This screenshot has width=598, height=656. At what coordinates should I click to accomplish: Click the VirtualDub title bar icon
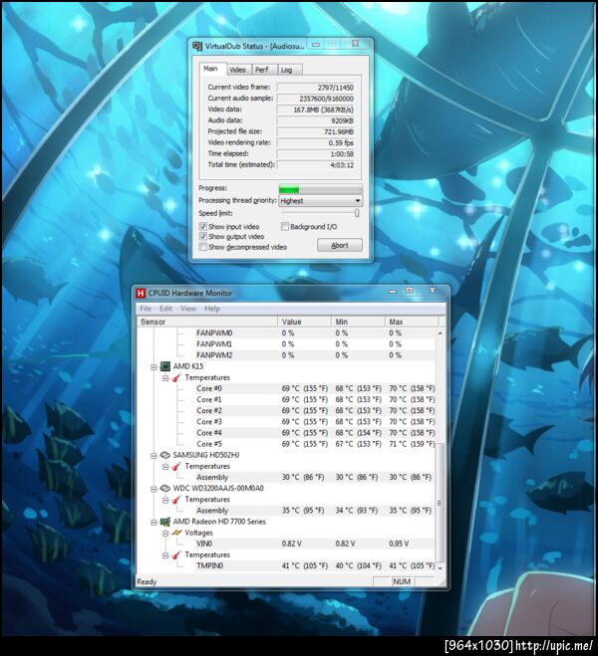pyautogui.click(x=196, y=46)
